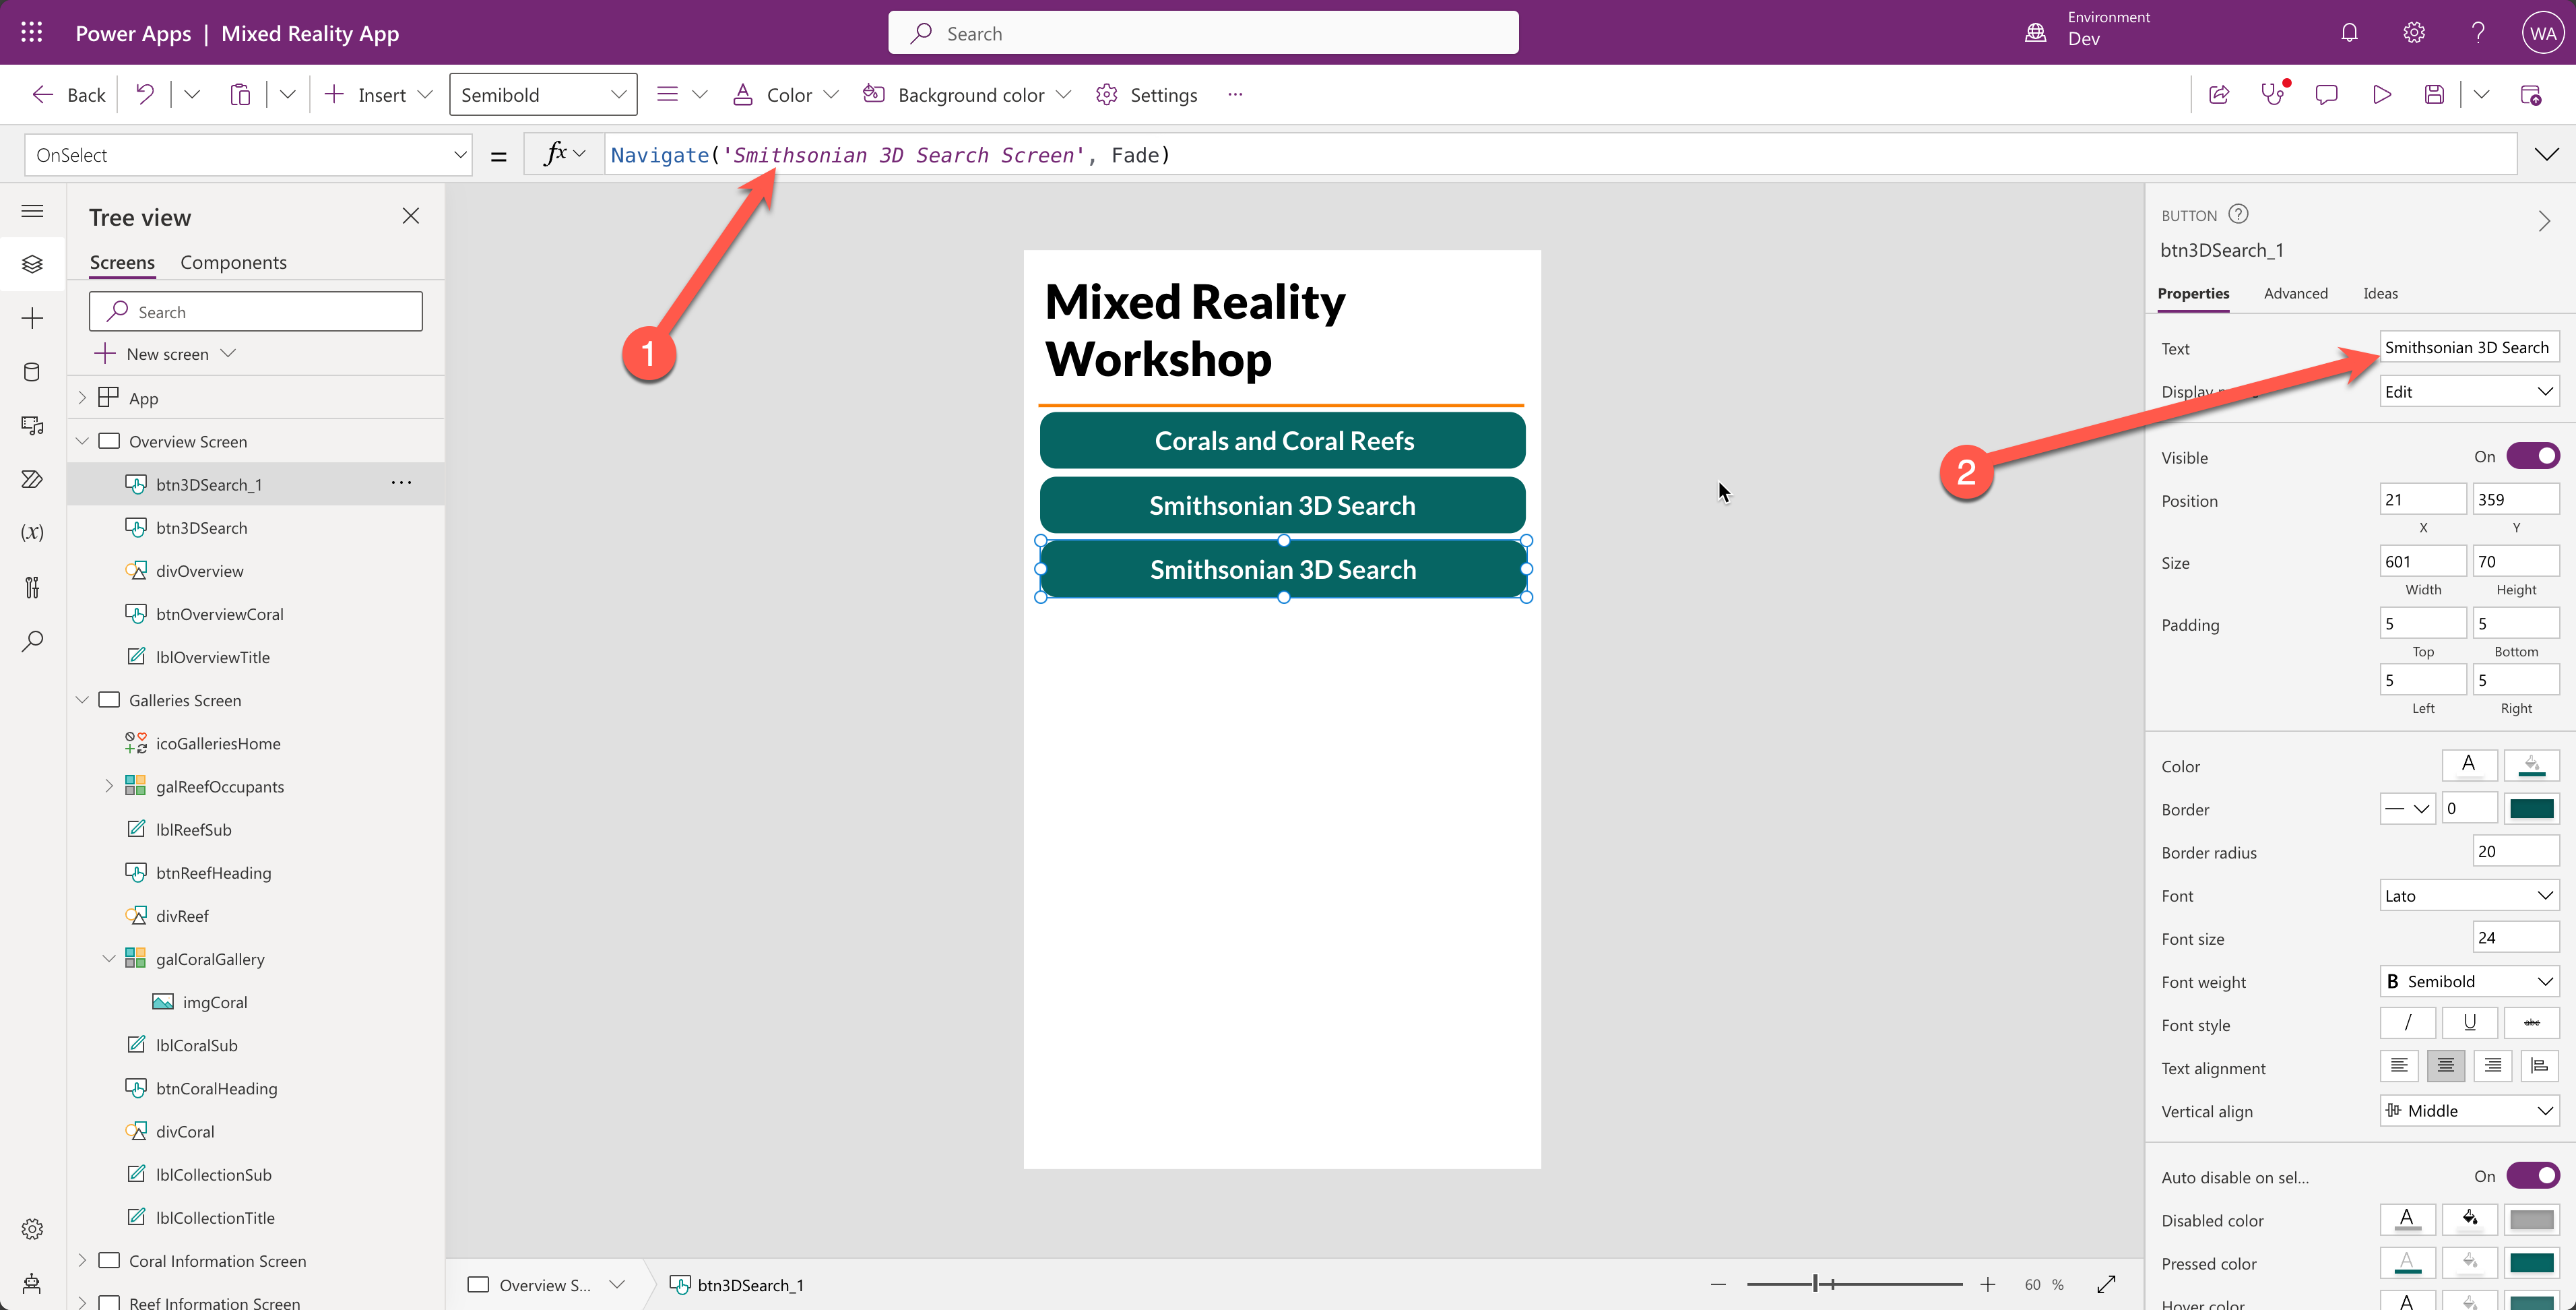Collapse the Overview Screen tree node
Viewport: 2576px width, 1310px height.
pos(82,441)
